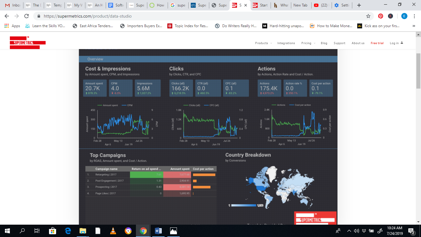This screenshot has height=237, width=421.
Task: Open the Integrations page
Action: point(286,43)
